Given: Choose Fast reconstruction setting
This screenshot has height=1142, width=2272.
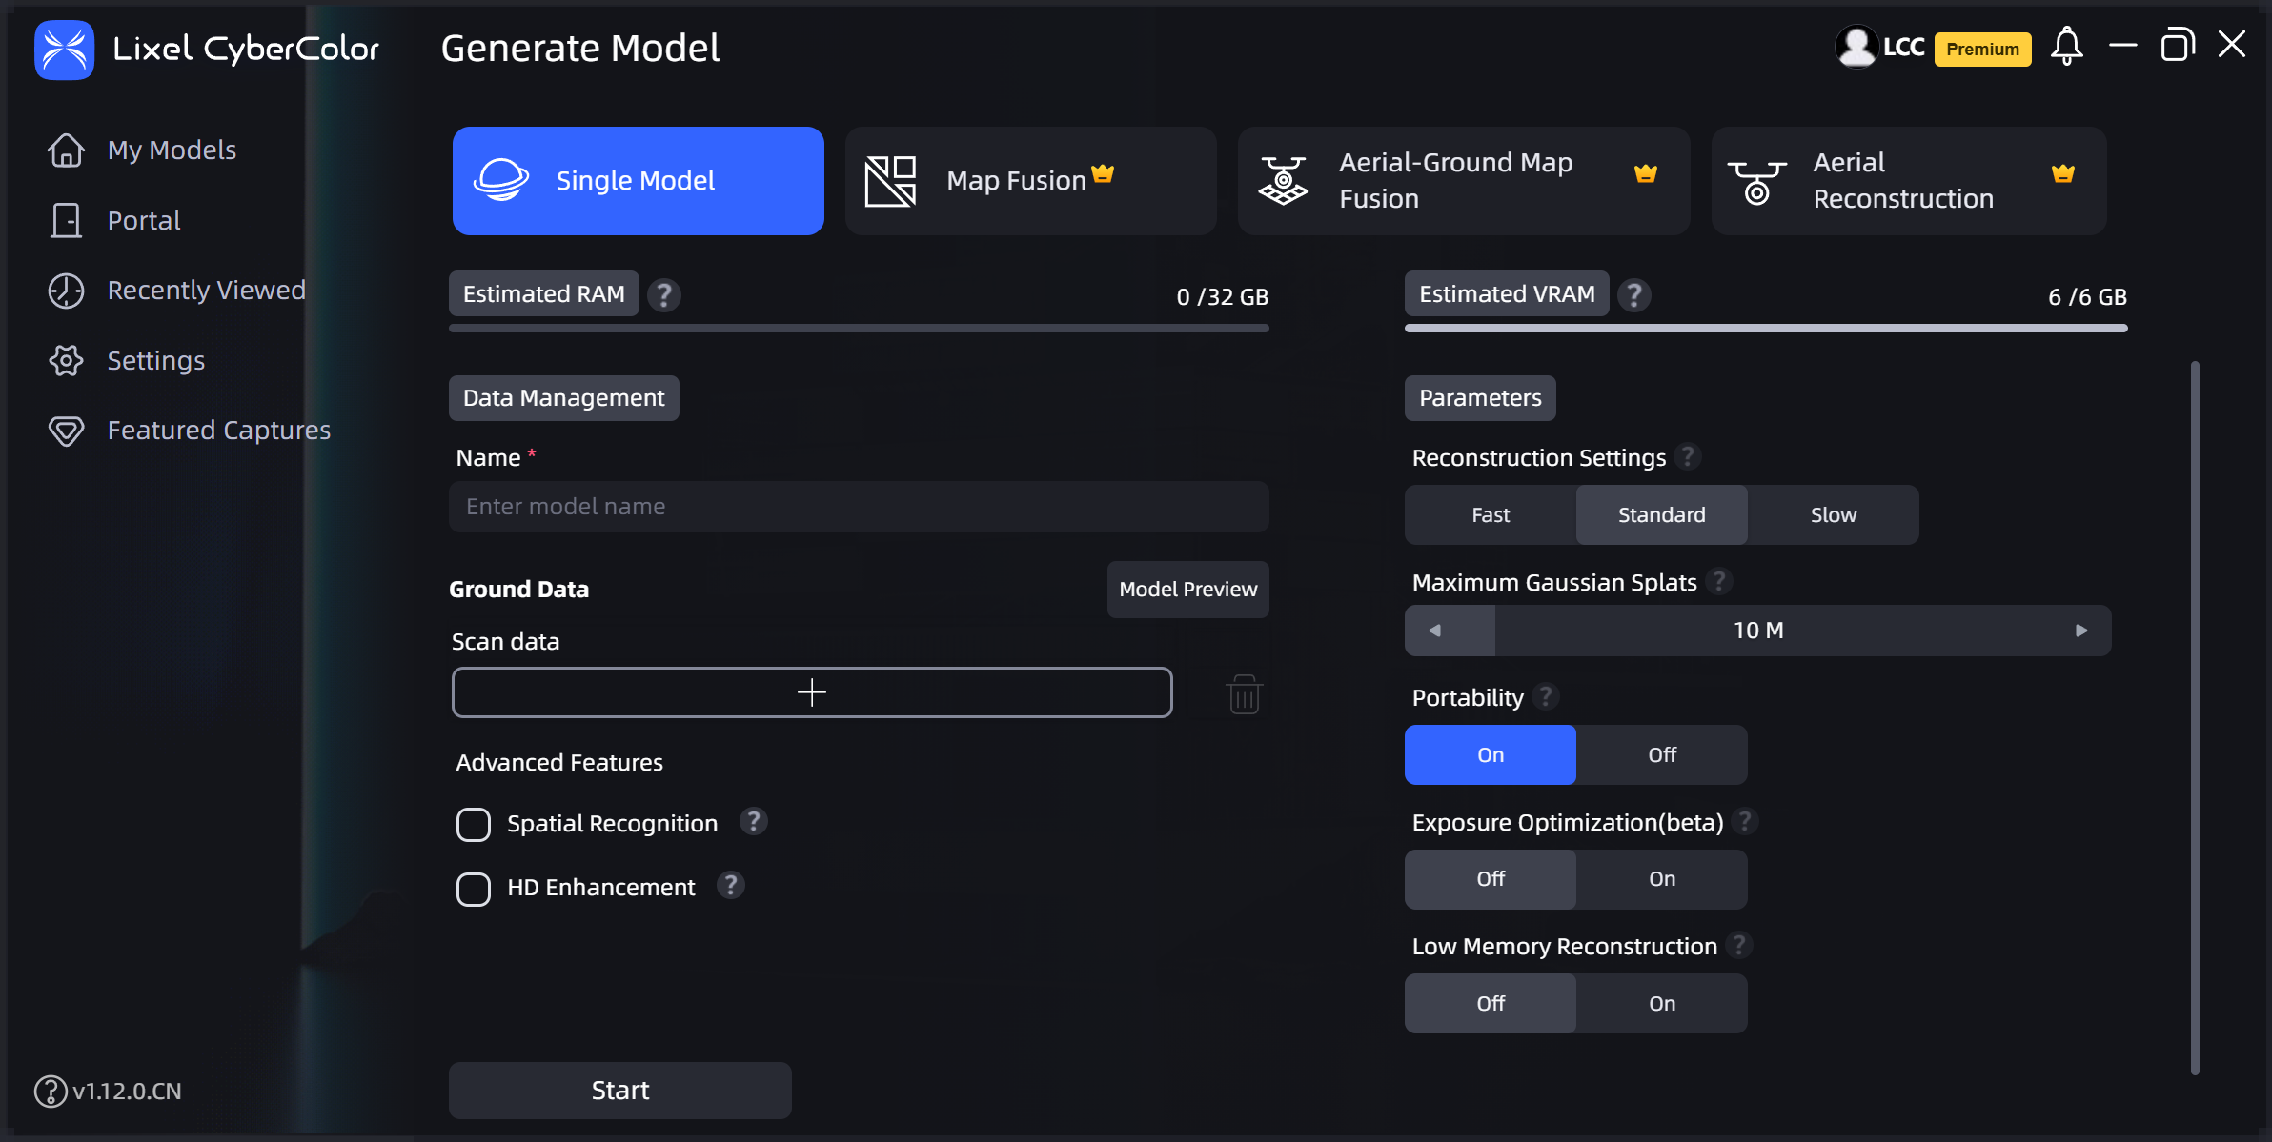Looking at the screenshot, I should (x=1491, y=515).
